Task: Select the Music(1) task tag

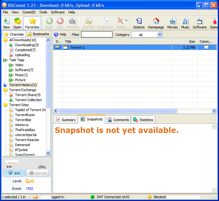Action: (x=21, y=75)
